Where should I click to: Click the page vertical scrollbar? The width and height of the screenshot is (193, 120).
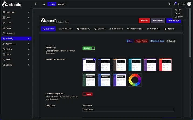(x=190, y=33)
